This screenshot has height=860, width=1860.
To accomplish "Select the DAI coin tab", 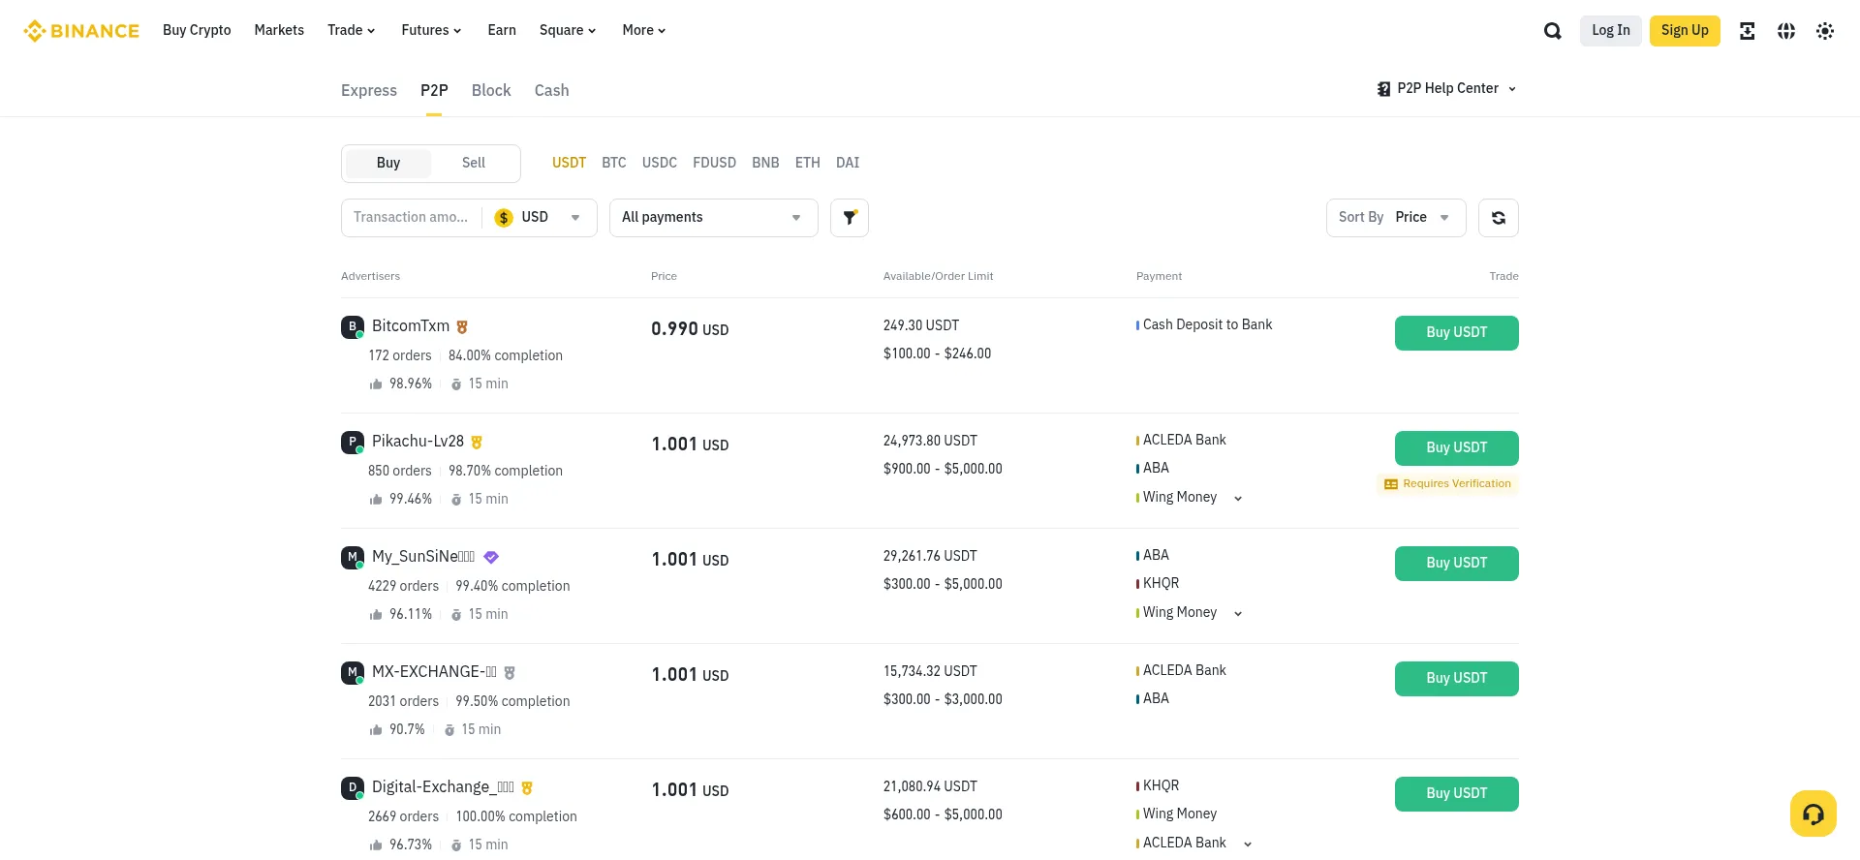I will (848, 164).
